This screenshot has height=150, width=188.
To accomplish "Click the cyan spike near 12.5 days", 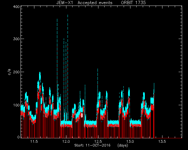I will coord(98,76).
